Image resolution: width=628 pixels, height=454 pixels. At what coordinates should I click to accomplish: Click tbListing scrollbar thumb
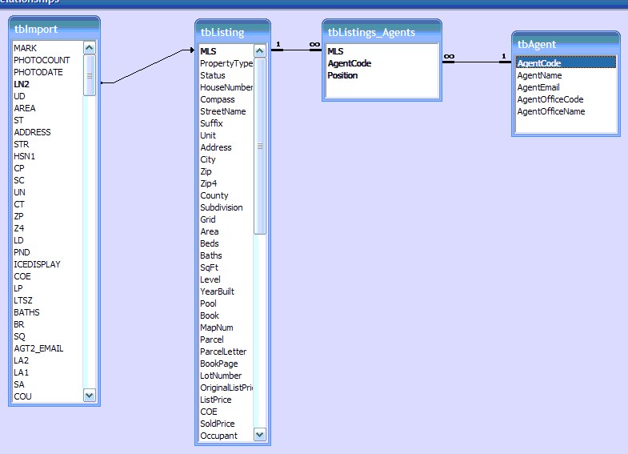[260, 147]
